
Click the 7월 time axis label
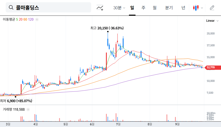click(x=118, y=124)
